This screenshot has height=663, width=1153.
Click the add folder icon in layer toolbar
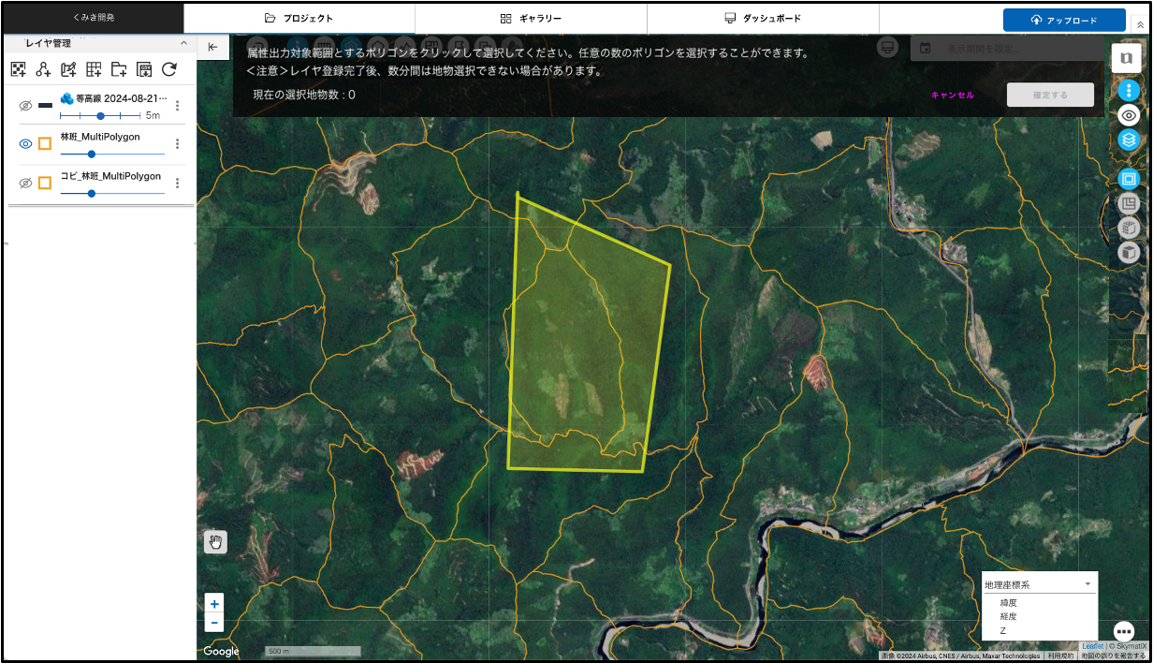pos(119,69)
